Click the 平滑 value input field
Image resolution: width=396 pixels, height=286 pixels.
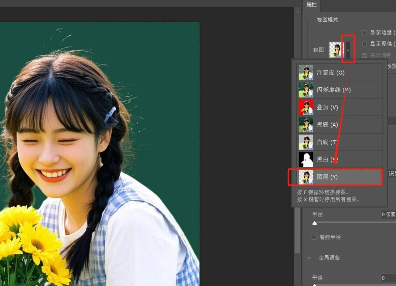(x=388, y=278)
